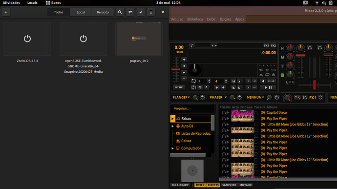
Task: Open search in the Boxes header
Action: pyautogui.click(x=120, y=12)
